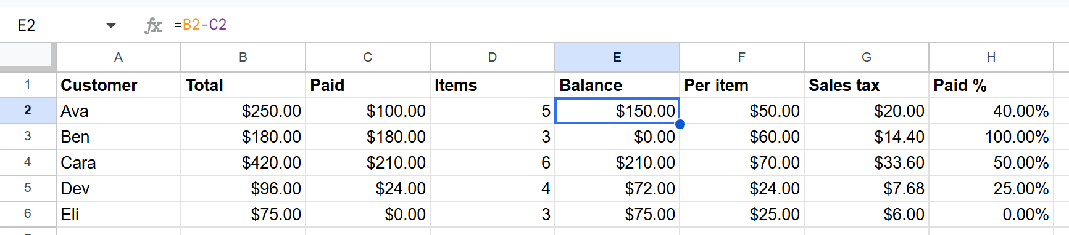Viewport: 1069px width, 235px height.
Task: Select column F header
Action: tap(742, 57)
